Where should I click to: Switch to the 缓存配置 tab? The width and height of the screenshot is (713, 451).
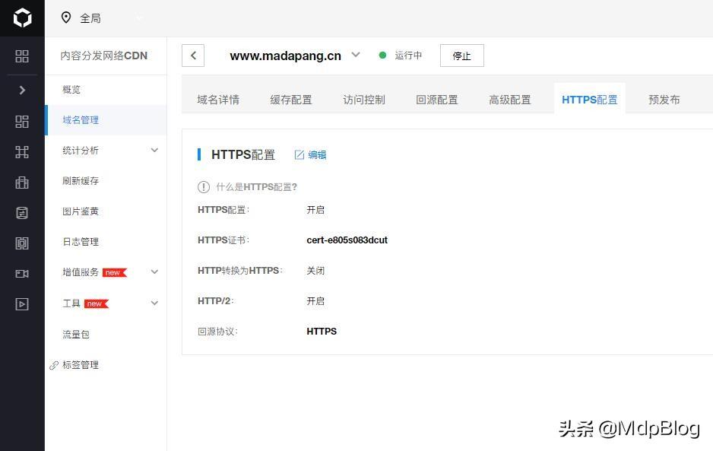[x=291, y=100]
